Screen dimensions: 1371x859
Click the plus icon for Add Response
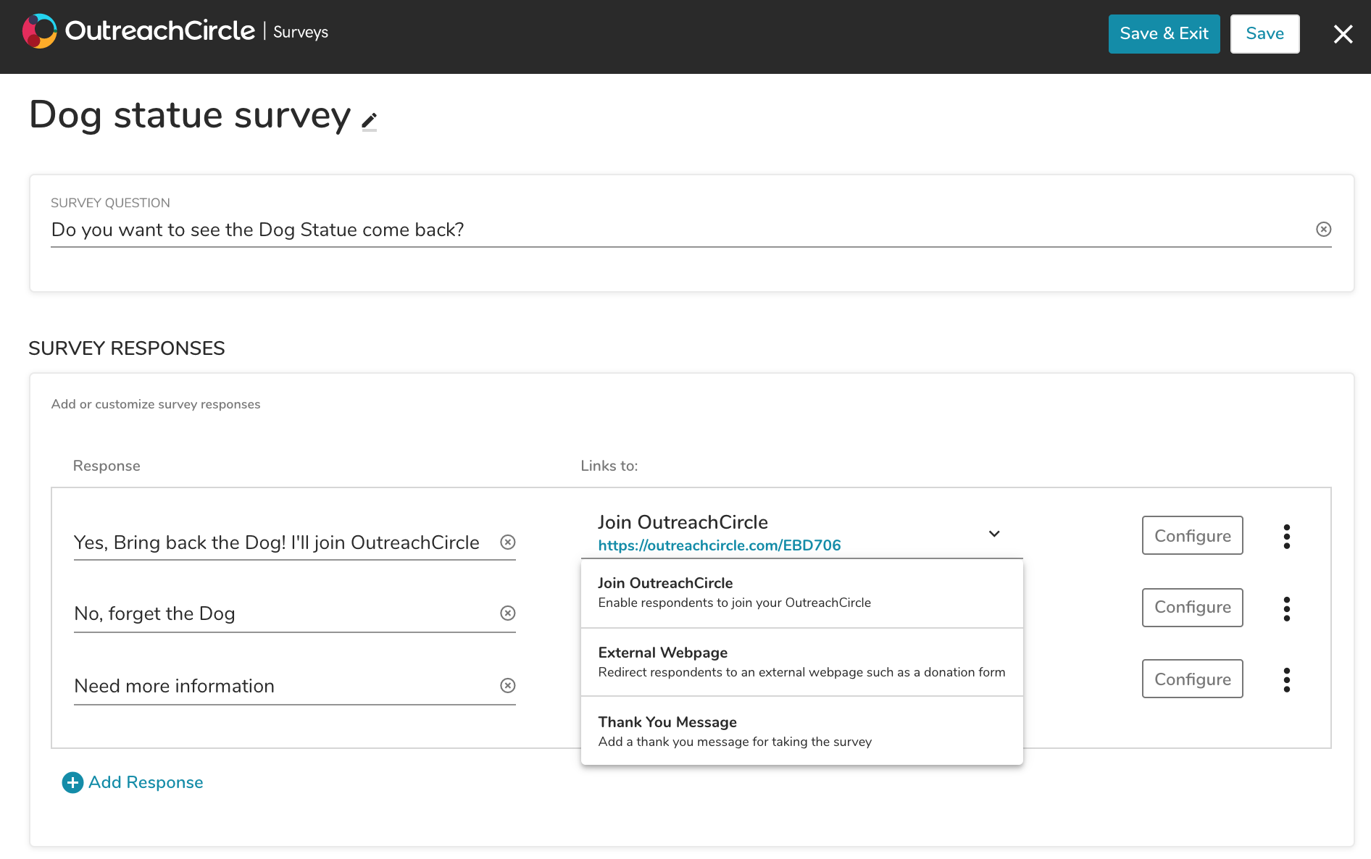click(x=72, y=782)
